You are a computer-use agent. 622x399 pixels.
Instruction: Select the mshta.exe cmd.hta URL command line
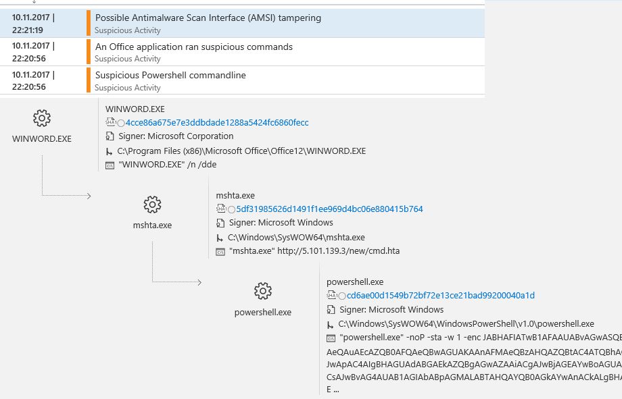tap(314, 251)
